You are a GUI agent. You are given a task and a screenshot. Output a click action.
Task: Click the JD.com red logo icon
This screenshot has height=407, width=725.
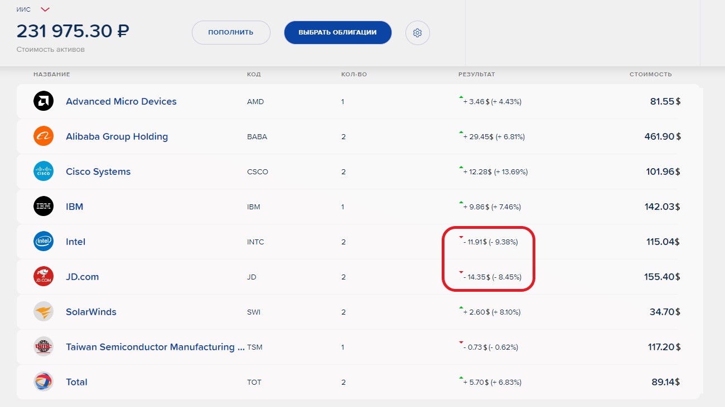coord(43,277)
